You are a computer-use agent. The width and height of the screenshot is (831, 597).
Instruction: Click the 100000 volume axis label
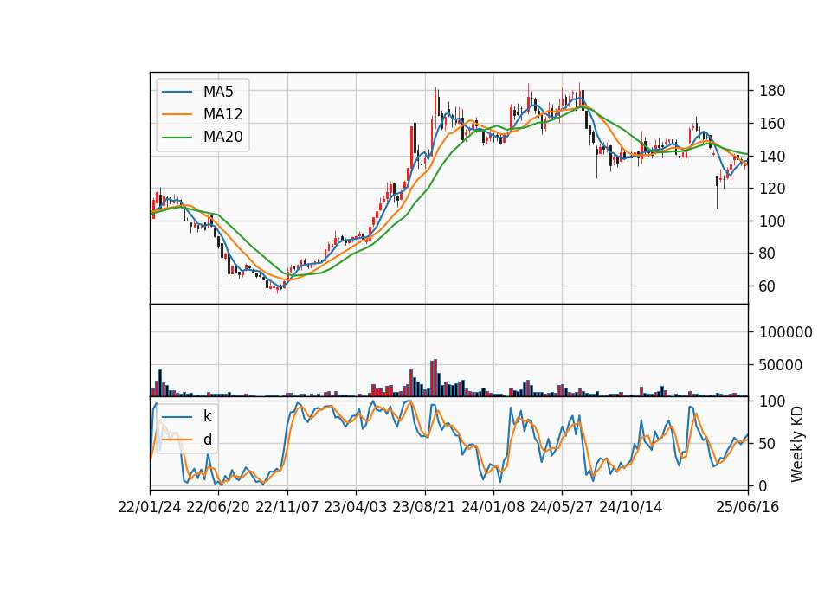coord(786,332)
